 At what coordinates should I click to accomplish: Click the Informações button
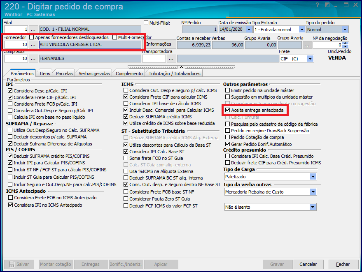click(159, 44)
